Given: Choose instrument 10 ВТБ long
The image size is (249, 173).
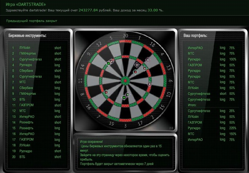Looking at the screenshot, I should 36,100.
